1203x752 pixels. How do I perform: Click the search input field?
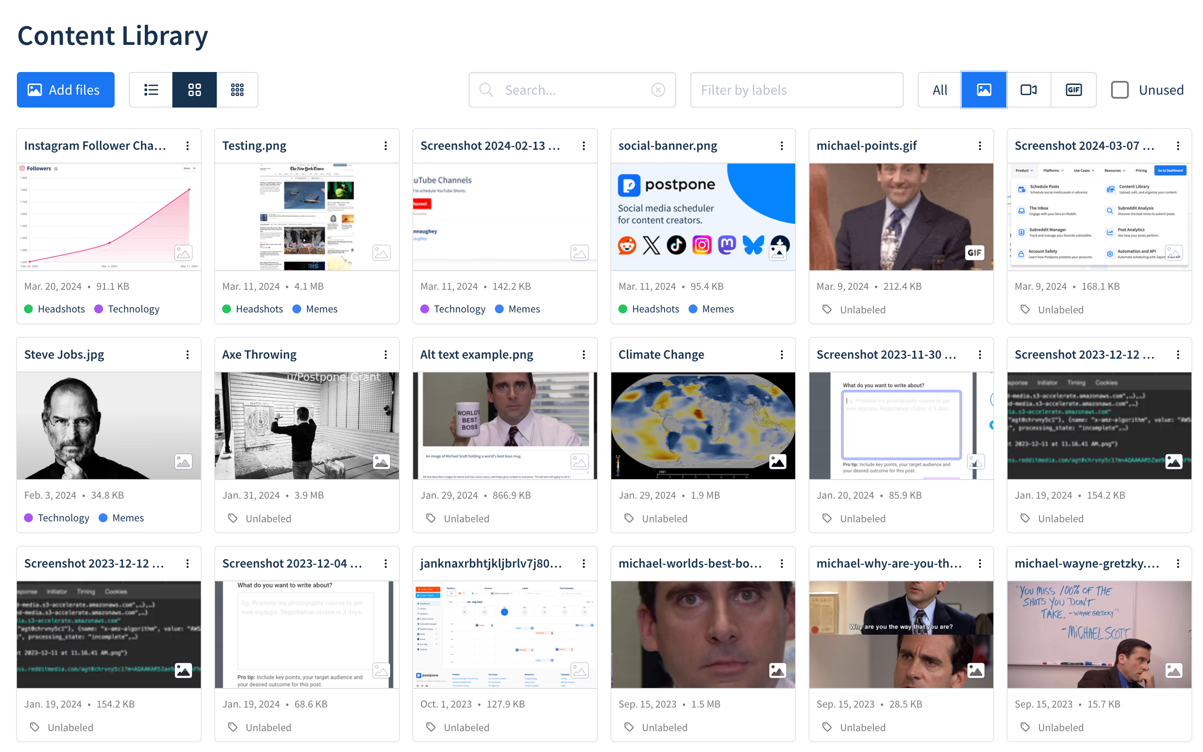click(x=572, y=89)
